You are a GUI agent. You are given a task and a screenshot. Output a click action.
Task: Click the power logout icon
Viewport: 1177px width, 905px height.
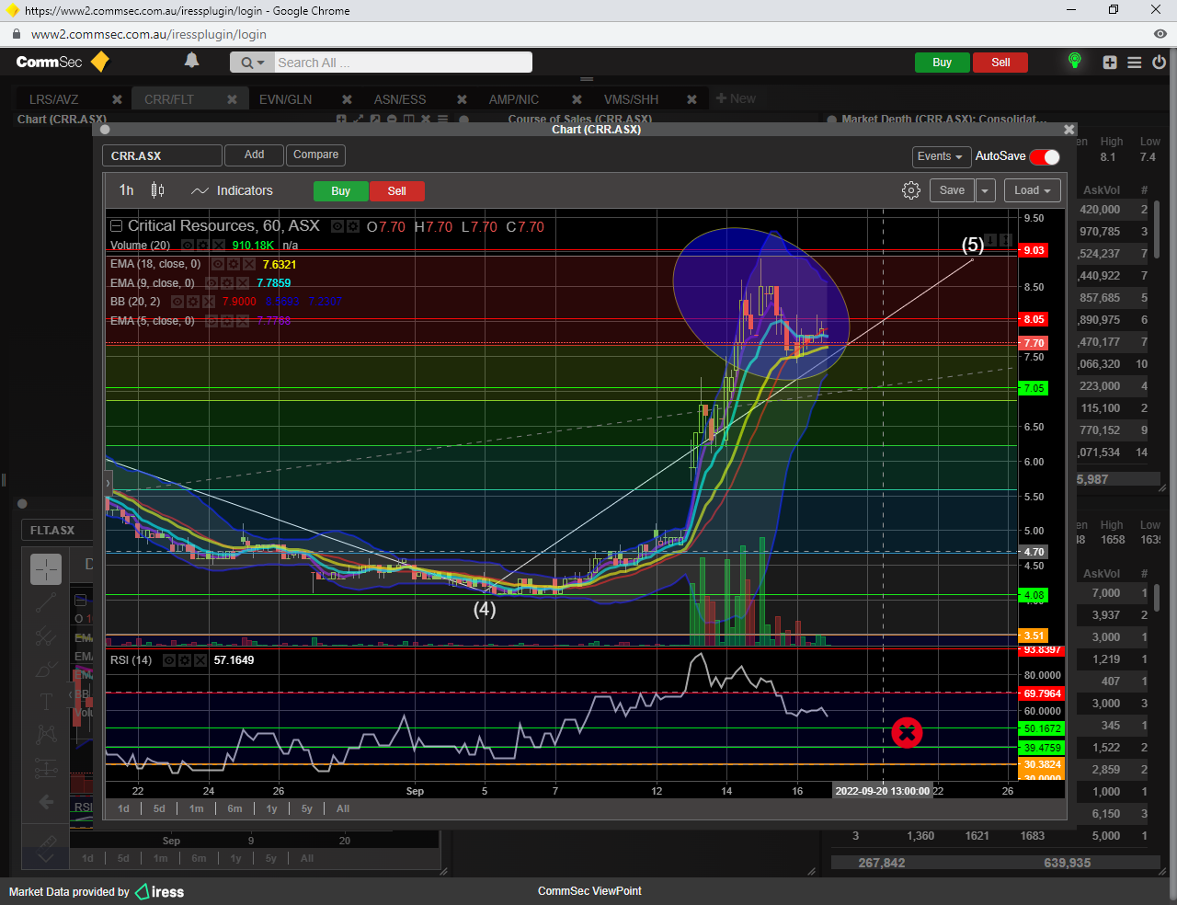click(1159, 63)
